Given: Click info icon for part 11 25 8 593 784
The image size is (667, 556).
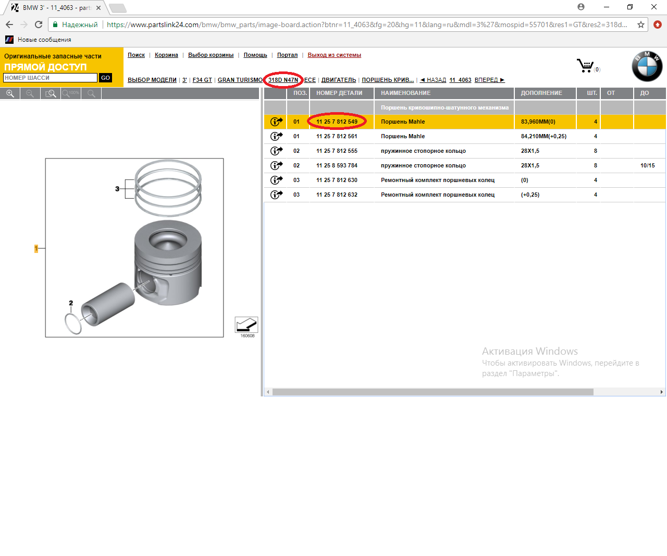Looking at the screenshot, I should click(x=276, y=165).
